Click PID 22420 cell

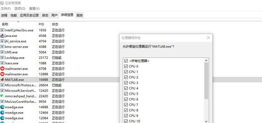(x=43, y=96)
